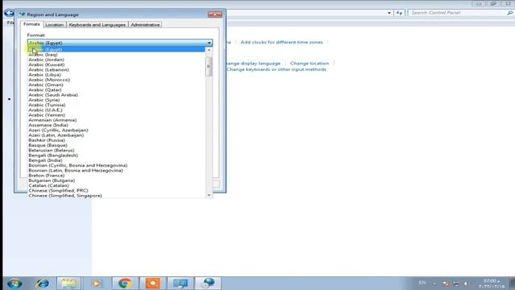Choose Bengali (India) from the list
Image resolution: width=515 pixels, height=290 pixels.
[x=116, y=160]
